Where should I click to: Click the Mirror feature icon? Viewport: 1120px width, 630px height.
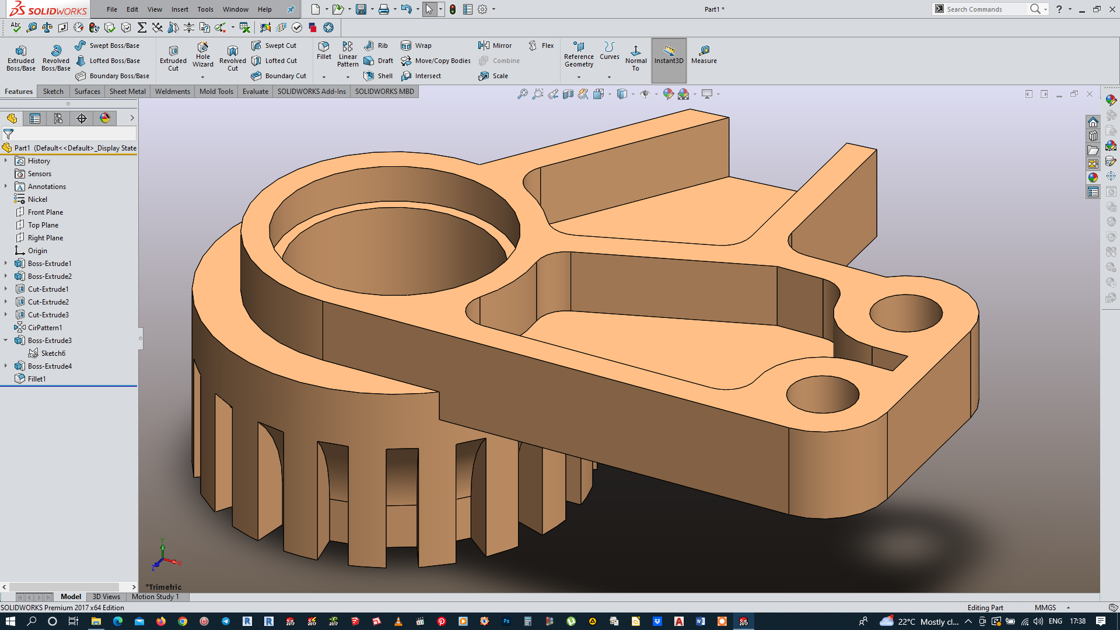click(x=495, y=45)
